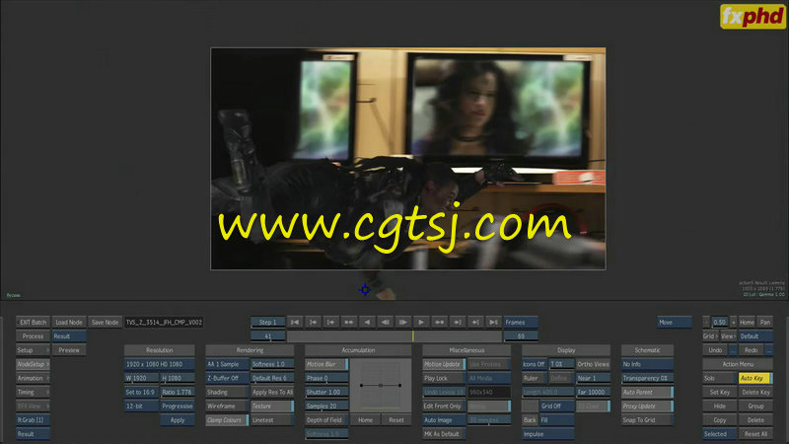The height and width of the screenshot is (444, 789).
Task: Step back one frame
Action: point(386,323)
